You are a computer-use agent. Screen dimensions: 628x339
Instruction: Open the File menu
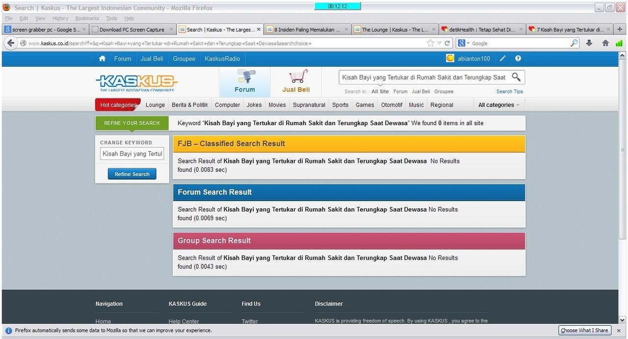pyautogui.click(x=9, y=18)
